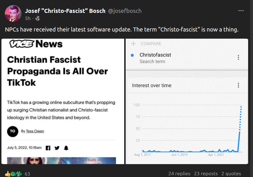Click the Facebook share icon in the article
Screen dimensions: 253x177
tap(48, 148)
